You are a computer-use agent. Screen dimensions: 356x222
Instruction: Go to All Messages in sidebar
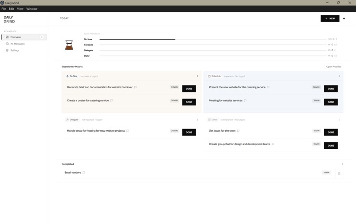[x=24, y=44]
